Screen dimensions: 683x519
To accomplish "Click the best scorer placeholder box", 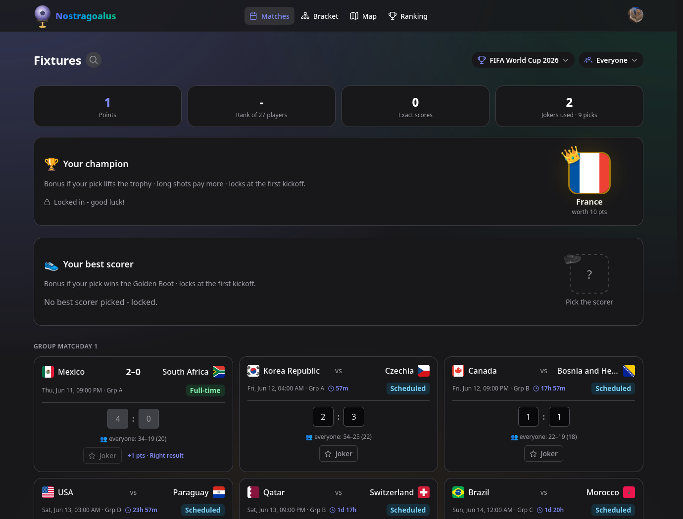I will pos(589,274).
